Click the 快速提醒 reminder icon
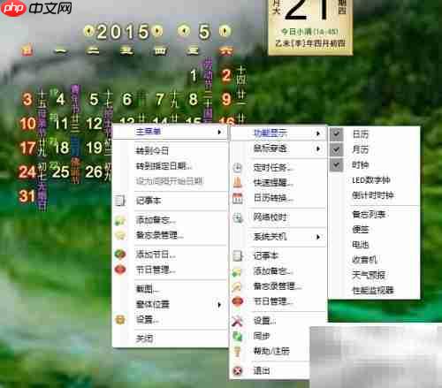 tap(238, 182)
